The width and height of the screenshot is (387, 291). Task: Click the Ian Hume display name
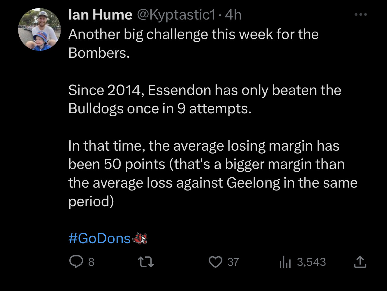100,15
